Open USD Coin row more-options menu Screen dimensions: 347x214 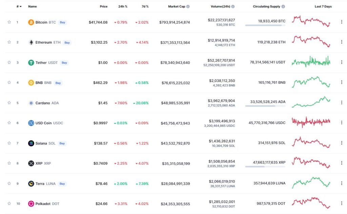coord(342,122)
